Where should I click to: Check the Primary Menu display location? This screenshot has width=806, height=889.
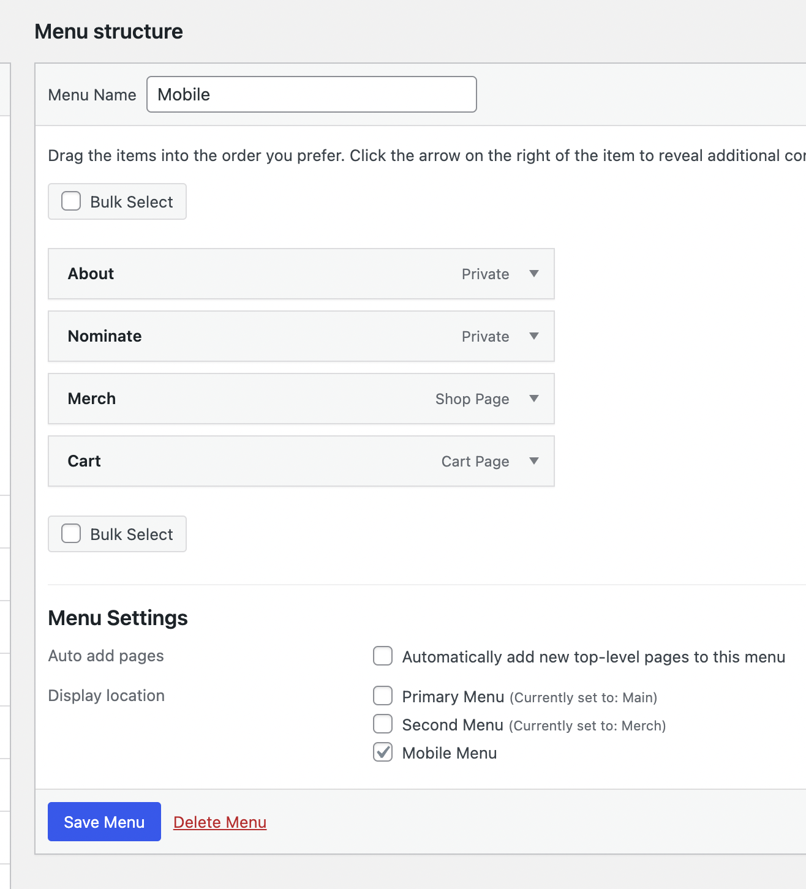(x=383, y=696)
